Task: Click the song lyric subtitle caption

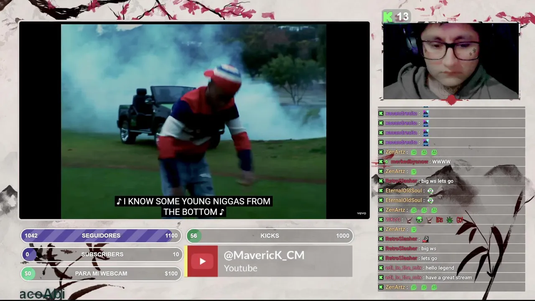Action: [x=194, y=207]
